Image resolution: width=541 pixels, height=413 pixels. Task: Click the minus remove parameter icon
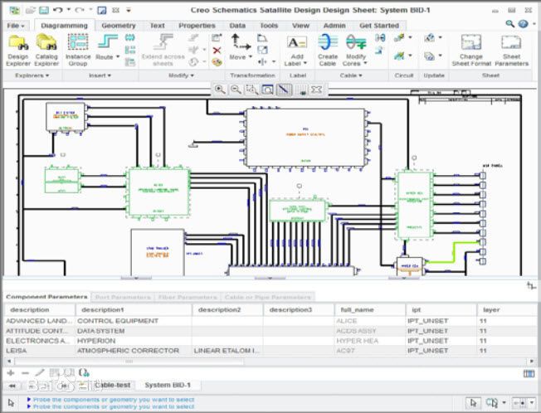pos(25,372)
